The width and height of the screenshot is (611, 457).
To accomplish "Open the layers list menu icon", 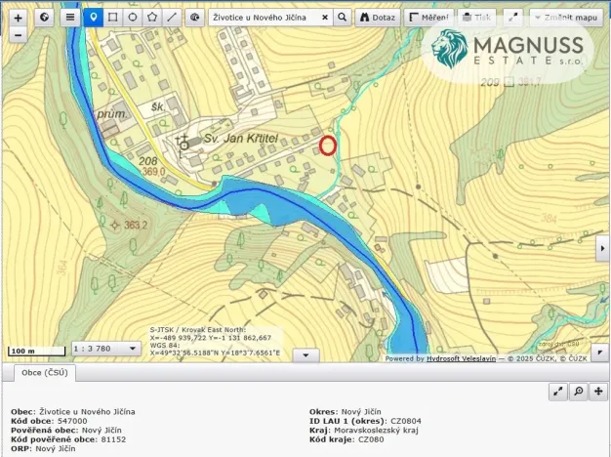I will coord(69,18).
